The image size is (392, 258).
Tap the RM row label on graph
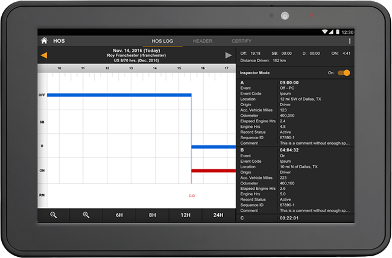(x=42, y=195)
